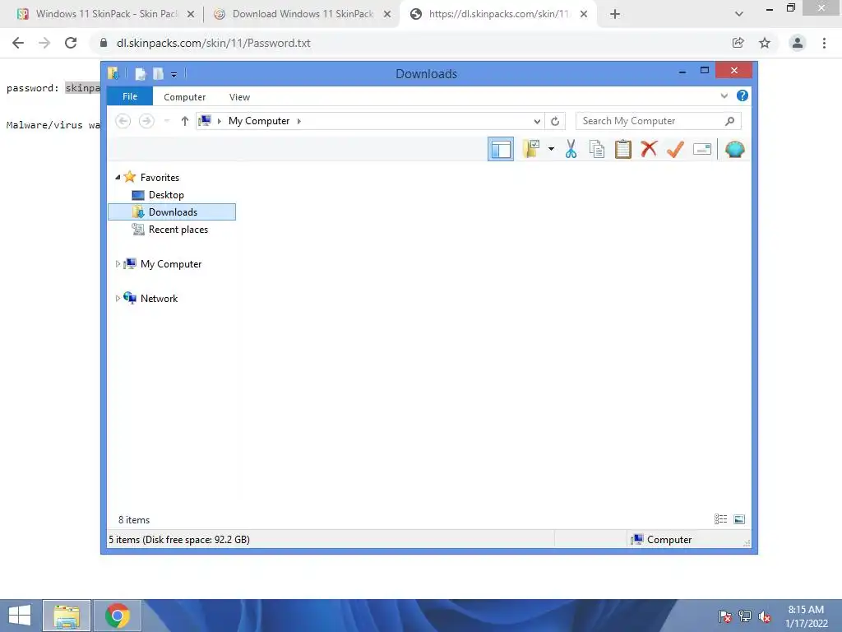This screenshot has width=842, height=632.
Task: Click the red X Delete icon
Action: [x=649, y=149]
